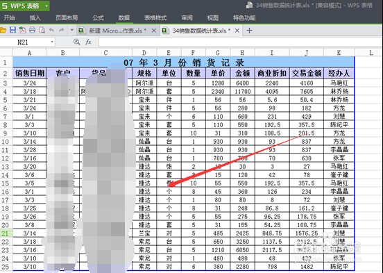Click the print icon
The width and height of the screenshot is (383, 273).
pyautogui.click(x=32, y=30)
